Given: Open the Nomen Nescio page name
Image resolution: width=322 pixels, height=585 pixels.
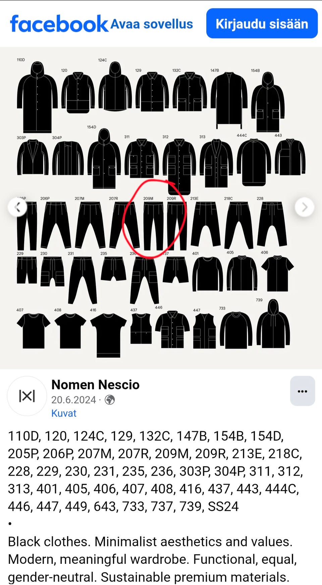Looking at the screenshot, I should tap(95, 385).
